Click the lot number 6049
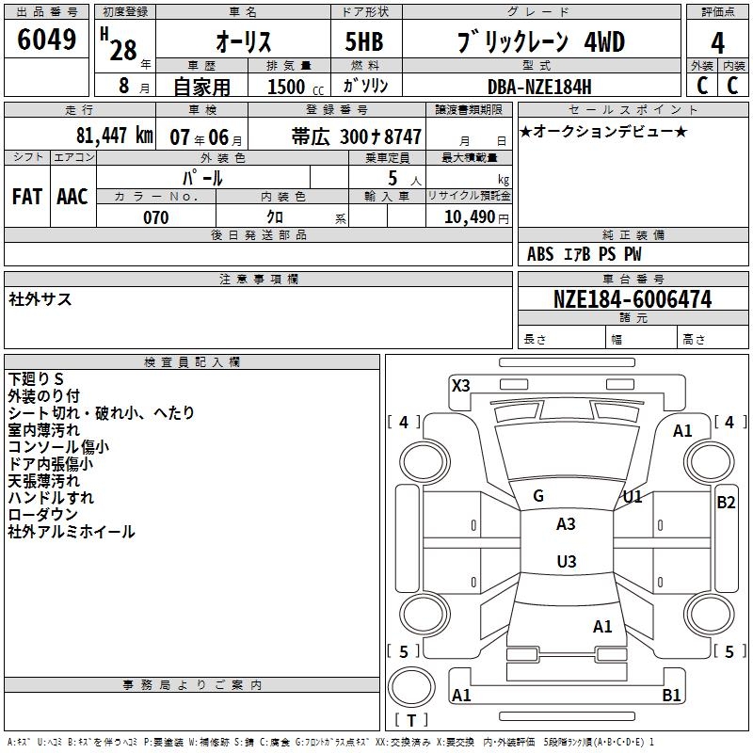753x753 pixels. (x=46, y=40)
